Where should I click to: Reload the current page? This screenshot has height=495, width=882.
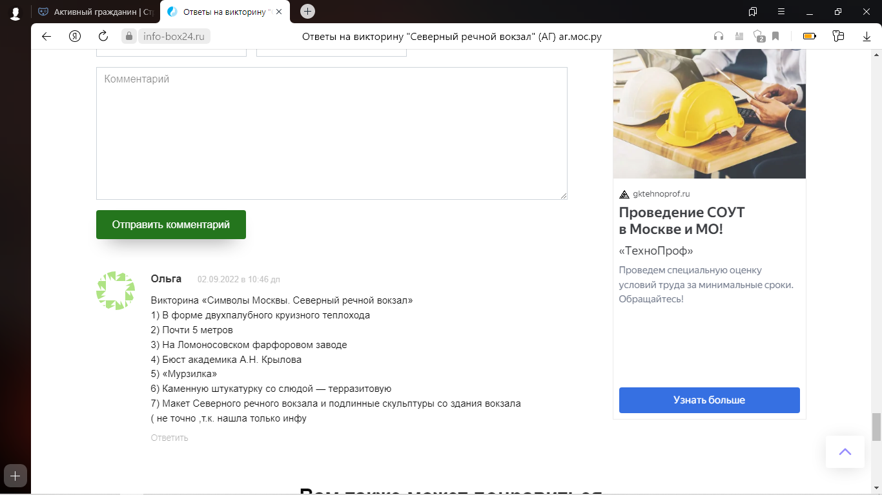(x=103, y=36)
